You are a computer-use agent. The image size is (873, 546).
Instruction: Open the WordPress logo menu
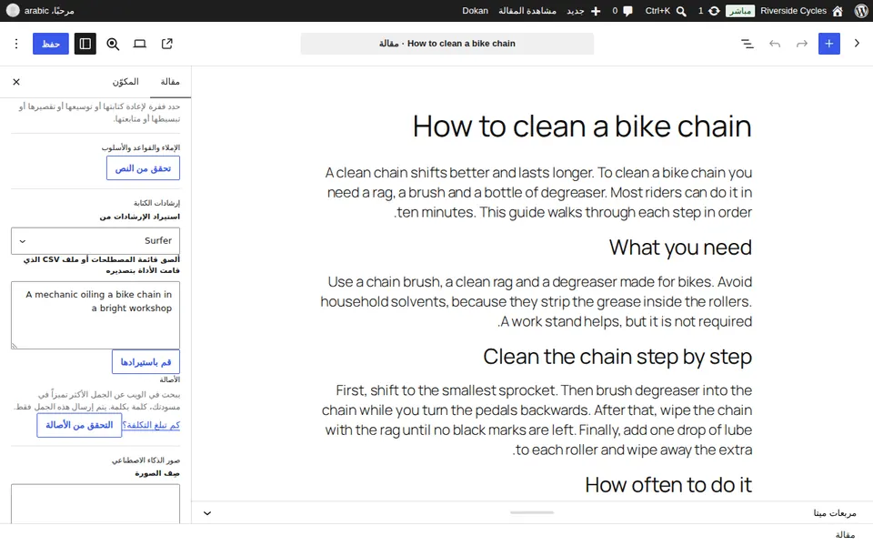point(859,11)
